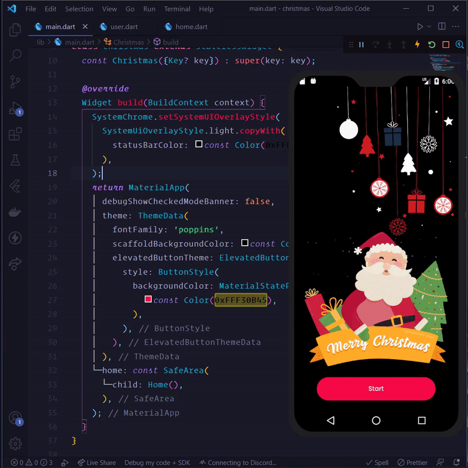This screenshot has width=468, height=468.
Task: Open the Run menu
Action: (x=149, y=9)
